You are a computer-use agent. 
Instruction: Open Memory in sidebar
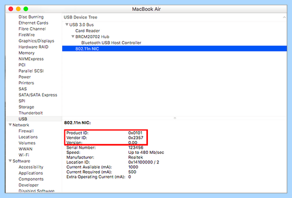pyautogui.click(x=26, y=53)
